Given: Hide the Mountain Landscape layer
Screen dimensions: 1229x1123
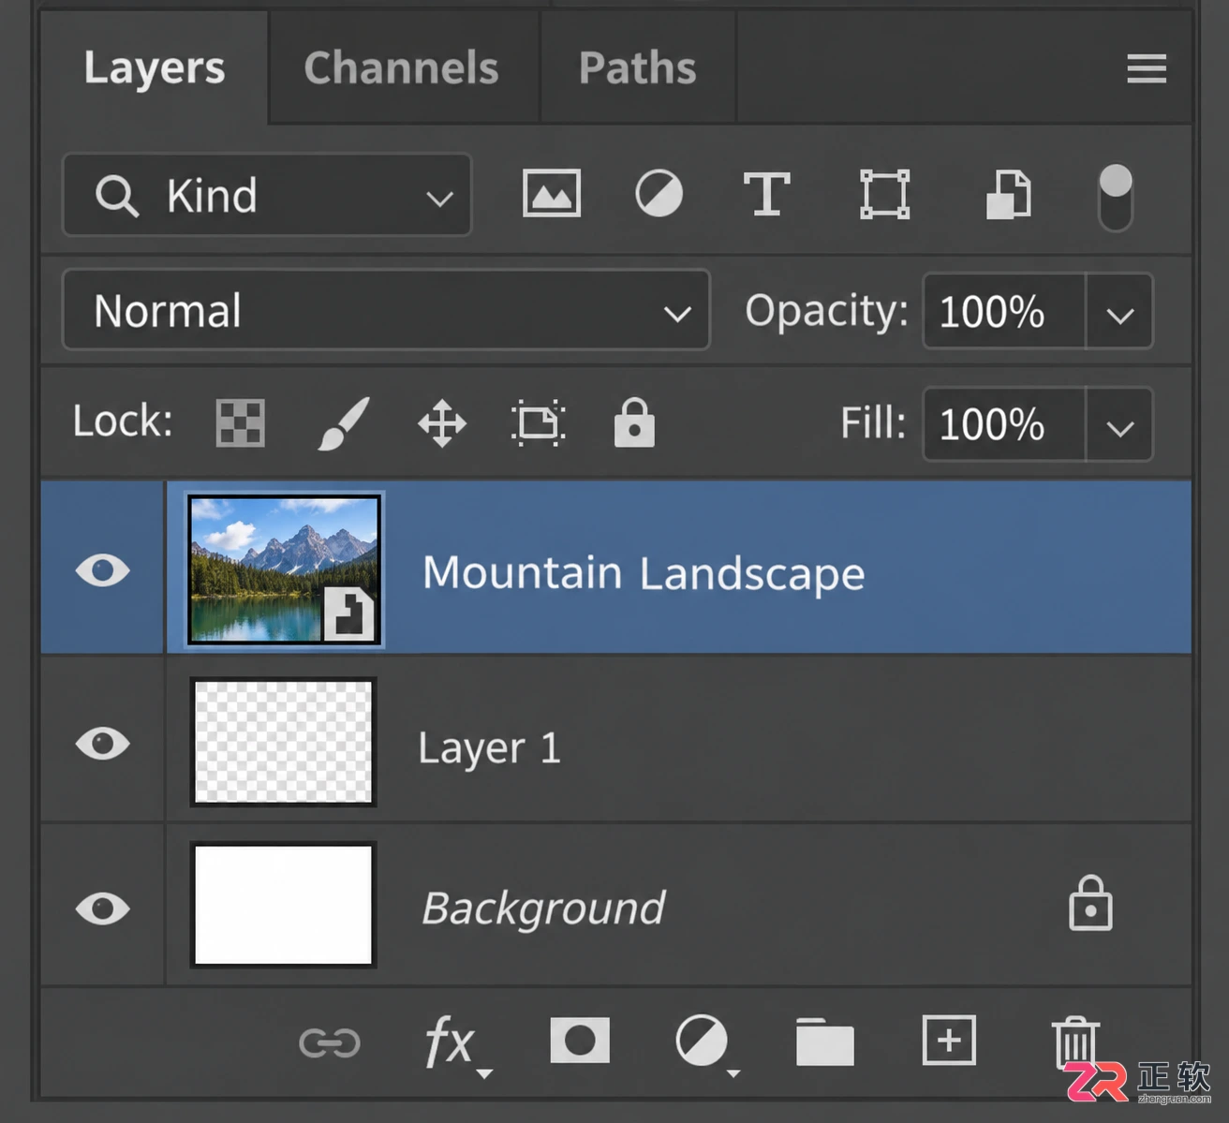Looking at the screenshot, I should pyautogui.click(x=102, y=569).
